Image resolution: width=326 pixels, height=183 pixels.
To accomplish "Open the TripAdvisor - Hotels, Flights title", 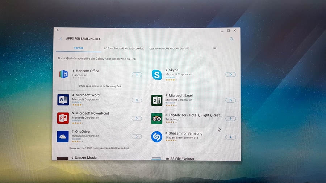I will pos(196,115).
